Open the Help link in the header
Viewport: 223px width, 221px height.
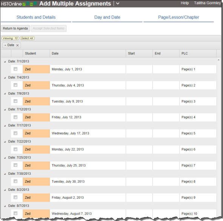click(185, 3)
